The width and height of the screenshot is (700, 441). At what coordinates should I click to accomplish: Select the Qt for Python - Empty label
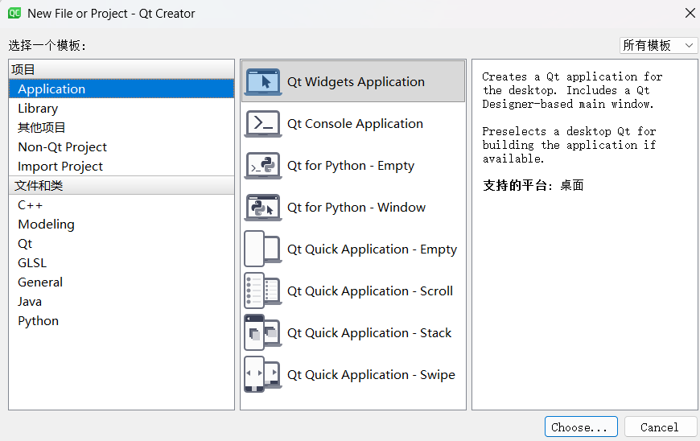[x=351, y=166]
